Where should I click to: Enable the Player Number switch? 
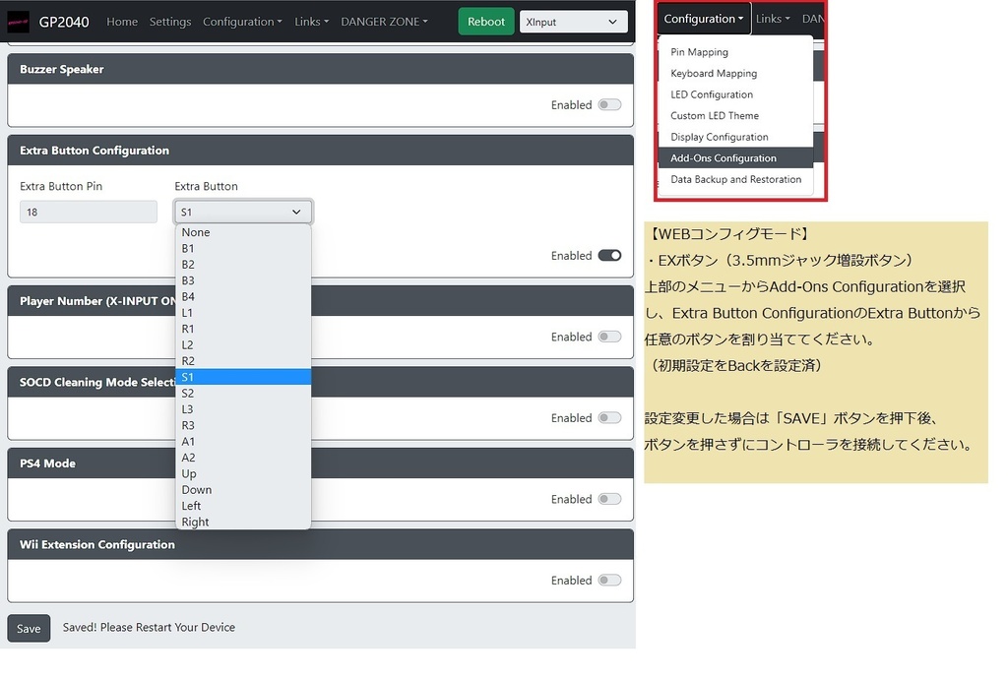[x=609, y=337]
